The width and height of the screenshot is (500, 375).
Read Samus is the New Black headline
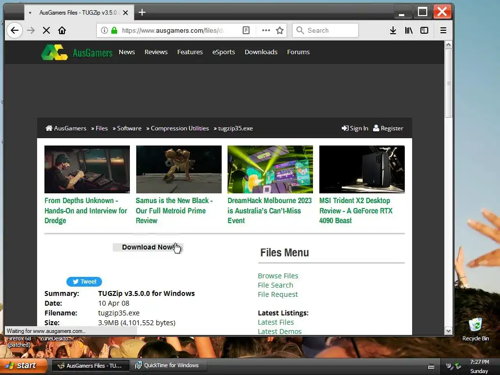(x=174, y=210)
